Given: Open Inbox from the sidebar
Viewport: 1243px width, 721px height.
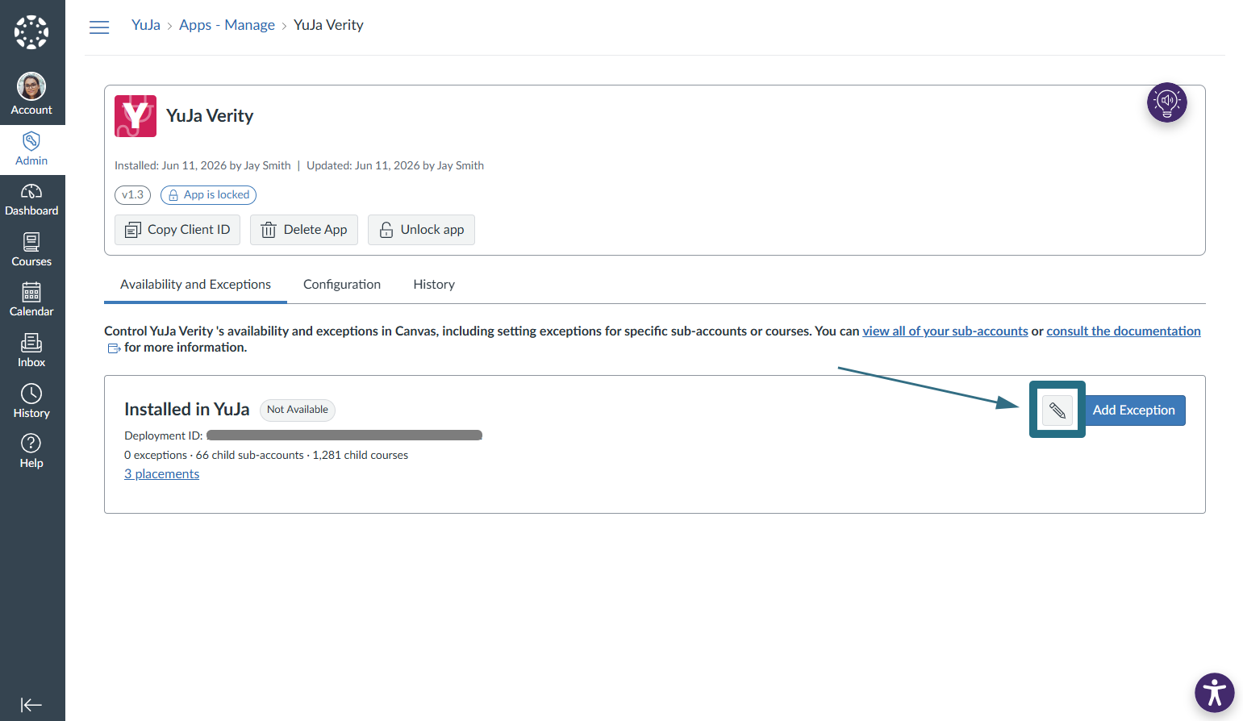Looking at the screenshot, I should [31, 351].
